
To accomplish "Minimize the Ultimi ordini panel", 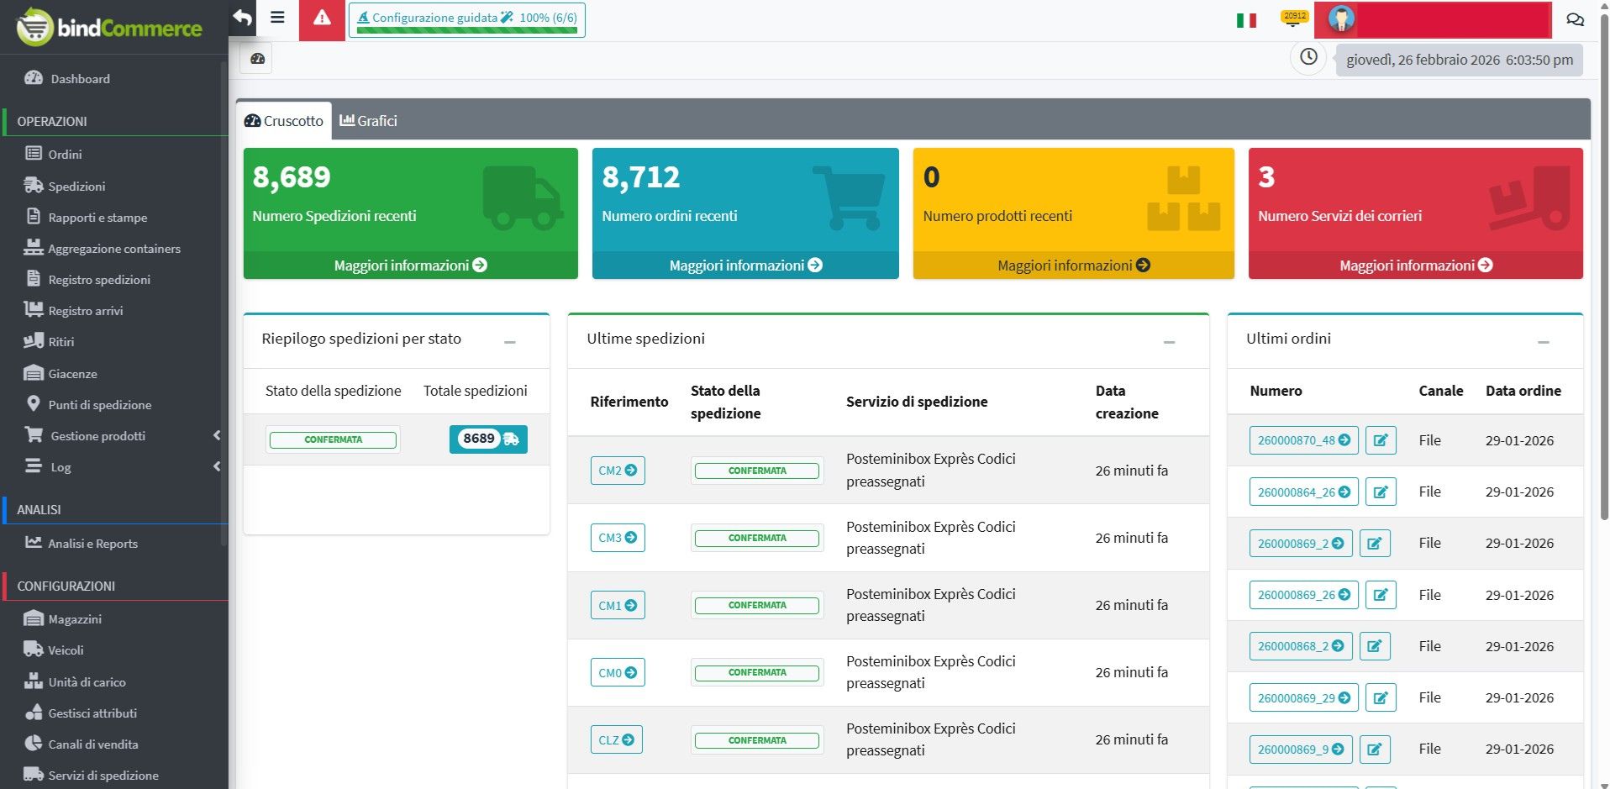I will point(1543,341).
